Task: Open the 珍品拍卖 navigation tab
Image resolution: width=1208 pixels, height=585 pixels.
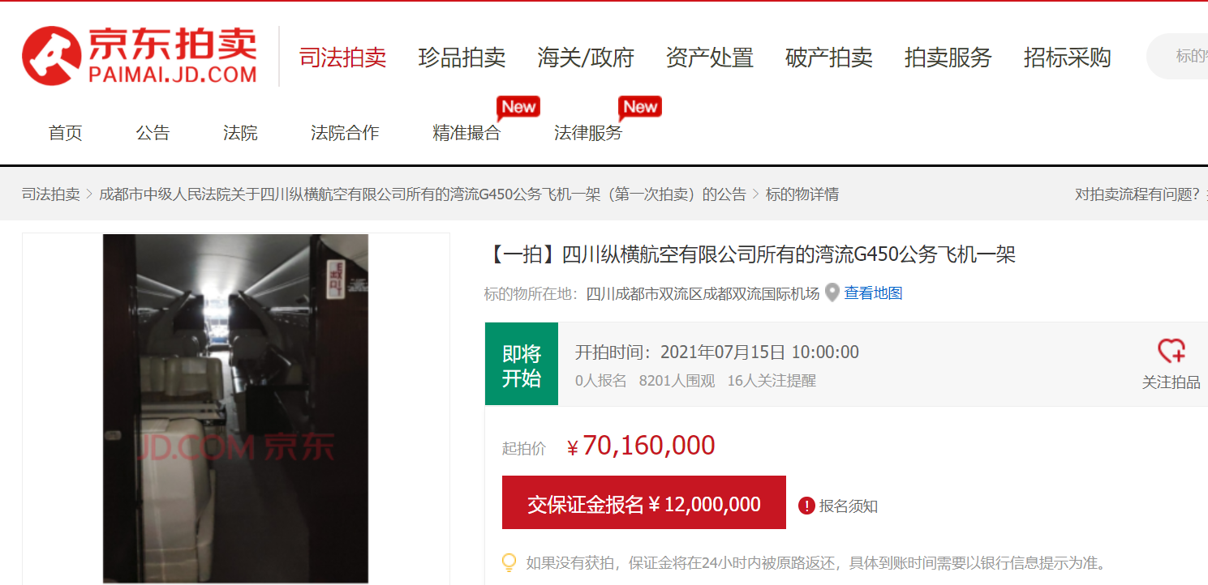Action: 462,58
